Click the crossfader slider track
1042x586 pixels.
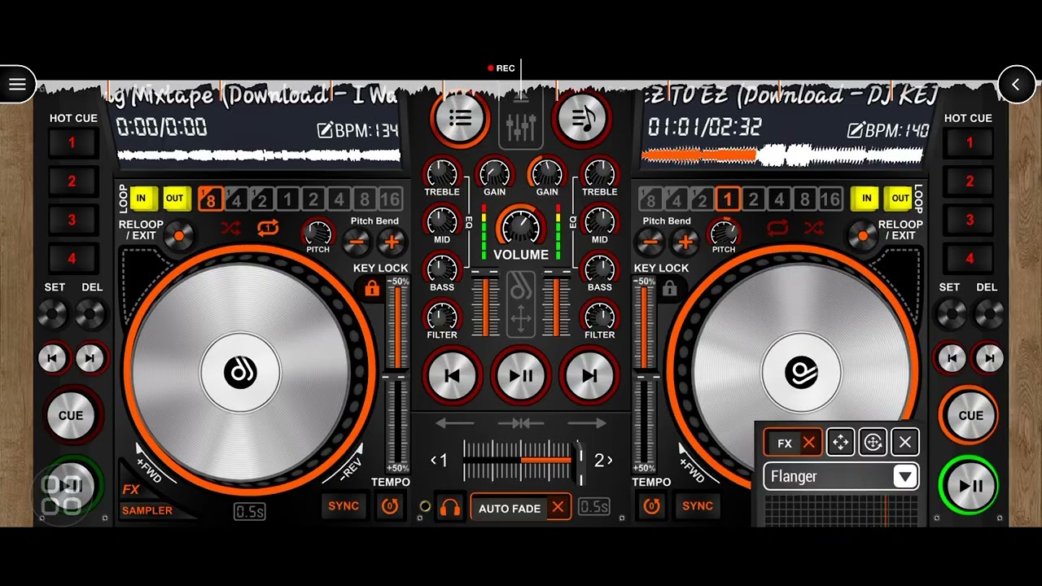coord(521,461)
